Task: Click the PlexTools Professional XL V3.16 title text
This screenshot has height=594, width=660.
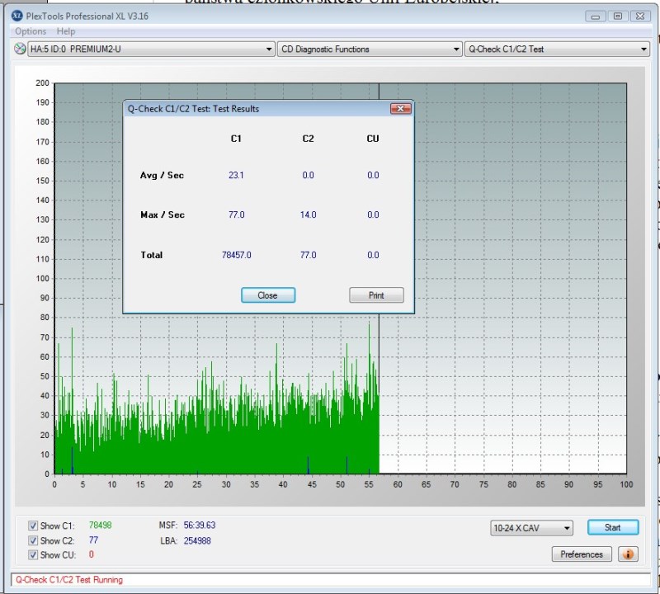Action: pos(87,16)
